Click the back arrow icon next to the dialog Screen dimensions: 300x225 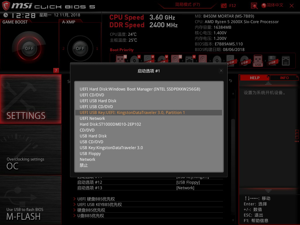pos(231,81)
